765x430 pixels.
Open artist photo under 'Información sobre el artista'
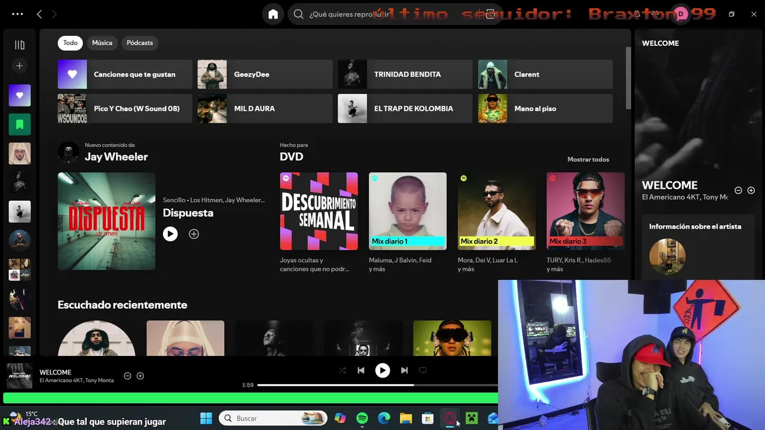tap(668, 257)
